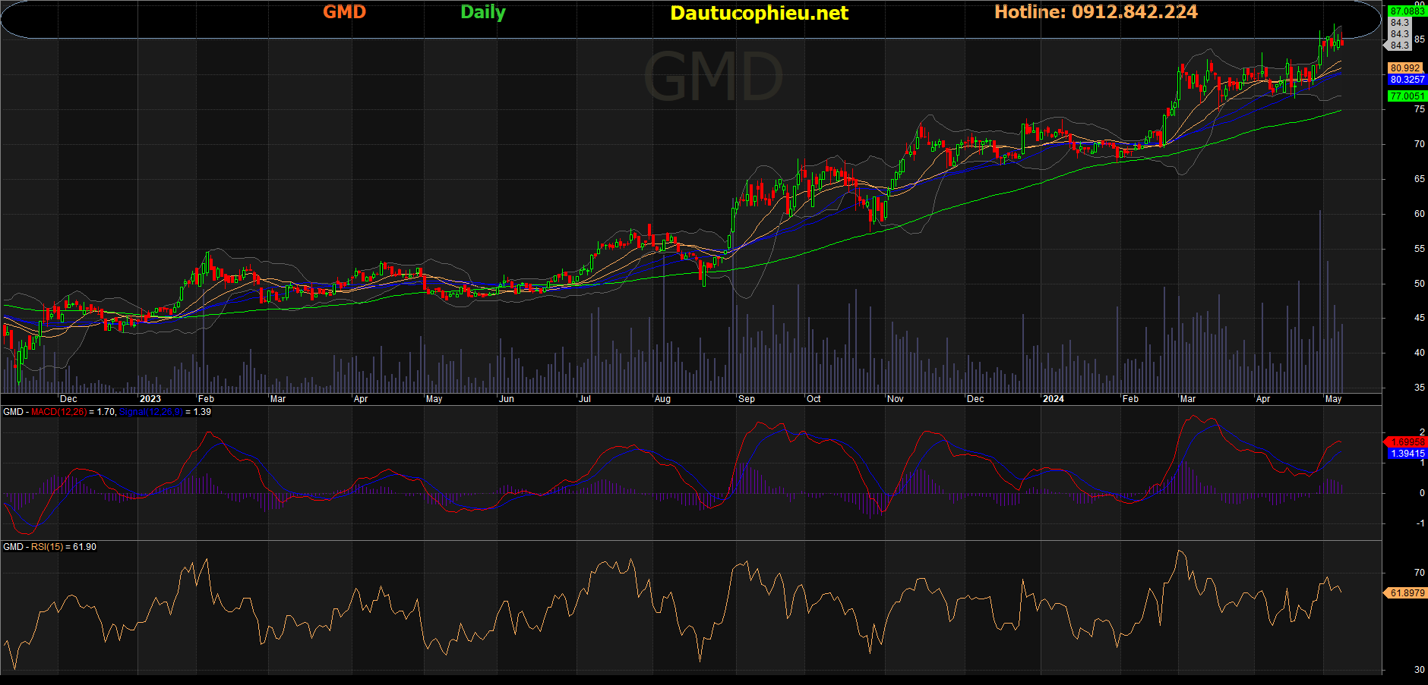Image resolution: width=1428 pixels, height=685 pixels.
Task: Click the RSI(15) indicator label
Action: (x=47, y=547)
